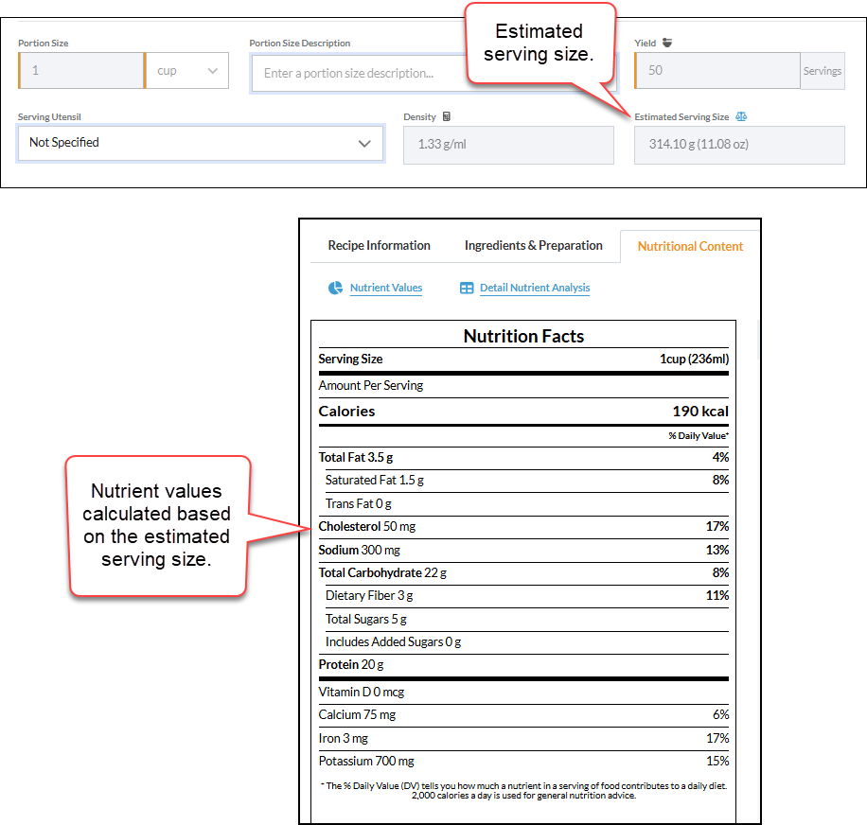Click the Yield value field

717,71
